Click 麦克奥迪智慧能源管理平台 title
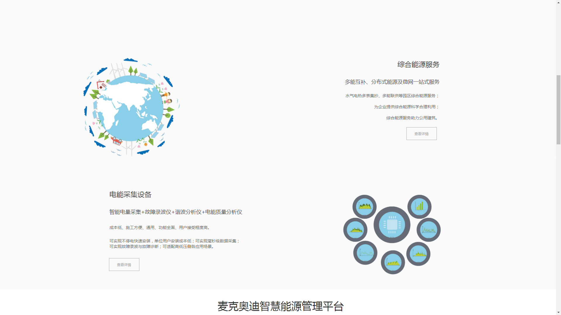561x315 pixels. [x=280, y=306]
